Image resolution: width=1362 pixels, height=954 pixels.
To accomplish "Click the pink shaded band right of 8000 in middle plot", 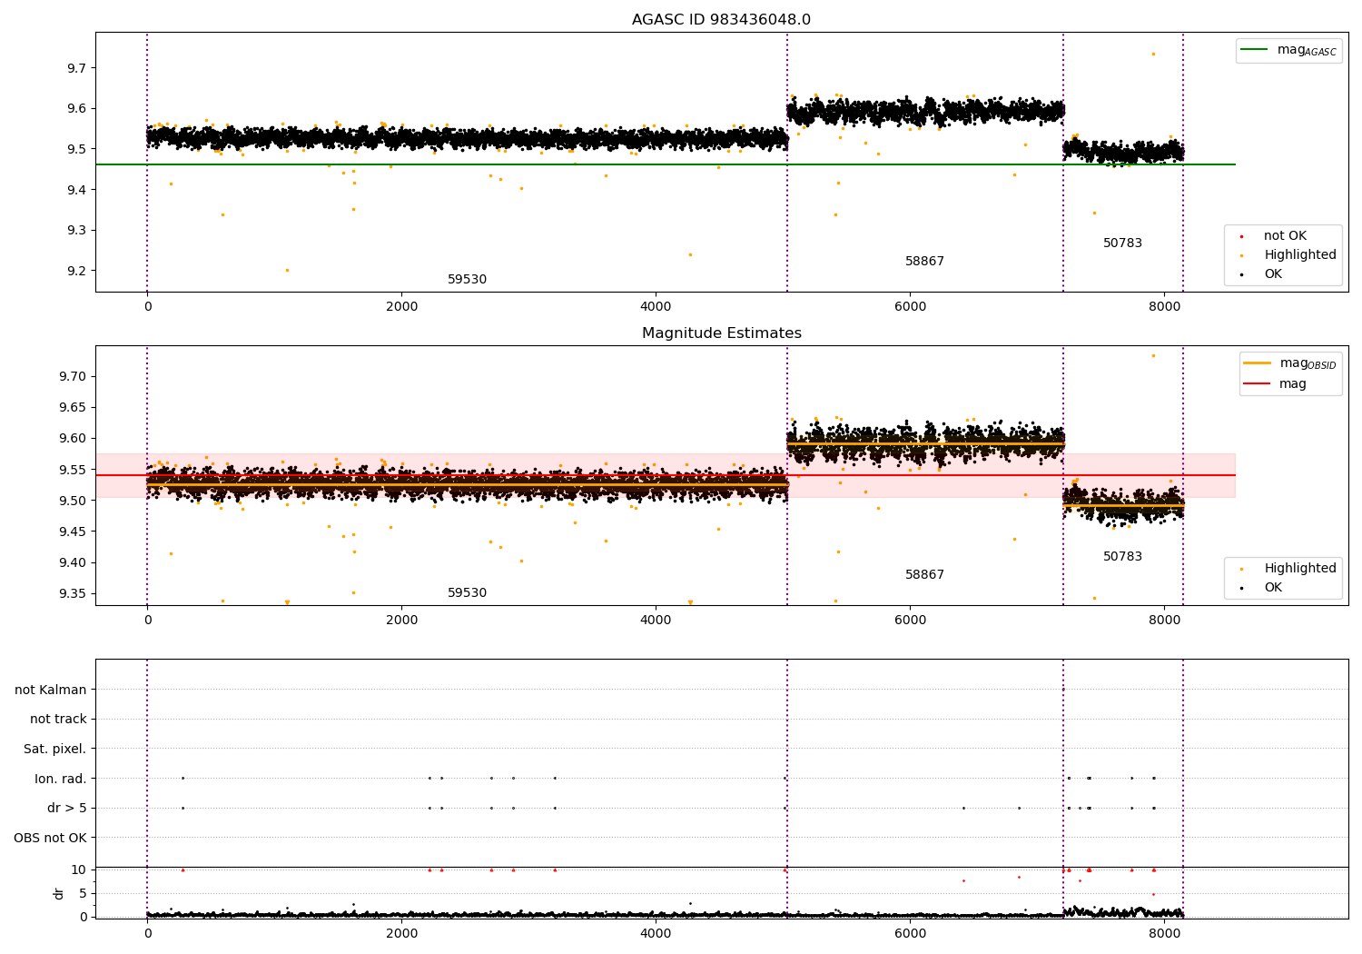I will (x=1209, y=475).
